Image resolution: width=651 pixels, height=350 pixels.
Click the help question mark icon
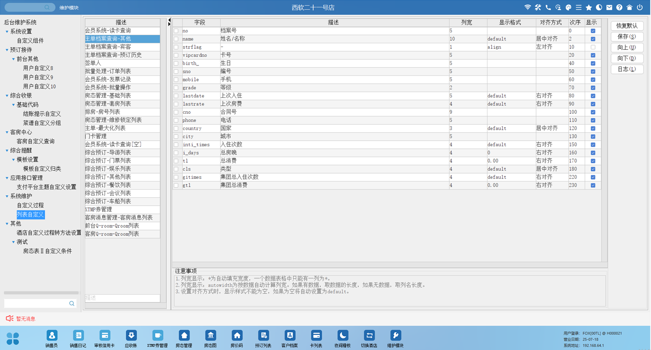tap(619, 8)
